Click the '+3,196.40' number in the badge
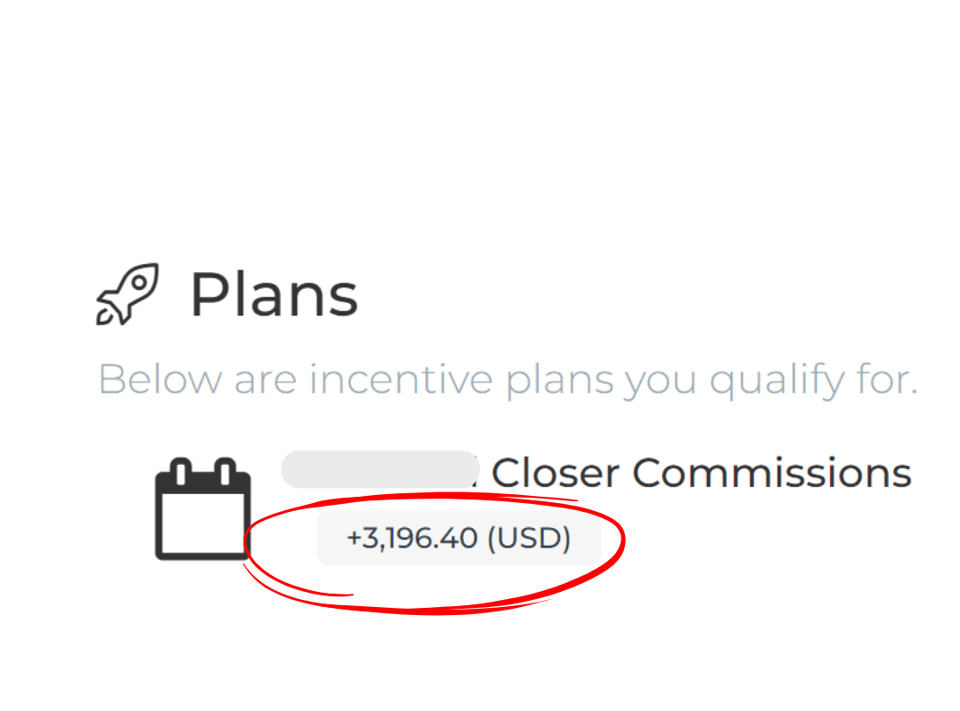The width and height of the screenshot is (960, 711). coord(412,538)
